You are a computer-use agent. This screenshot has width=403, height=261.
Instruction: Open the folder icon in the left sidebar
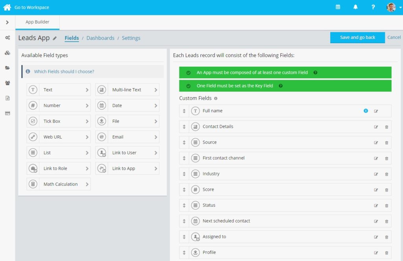coord(7,68)
